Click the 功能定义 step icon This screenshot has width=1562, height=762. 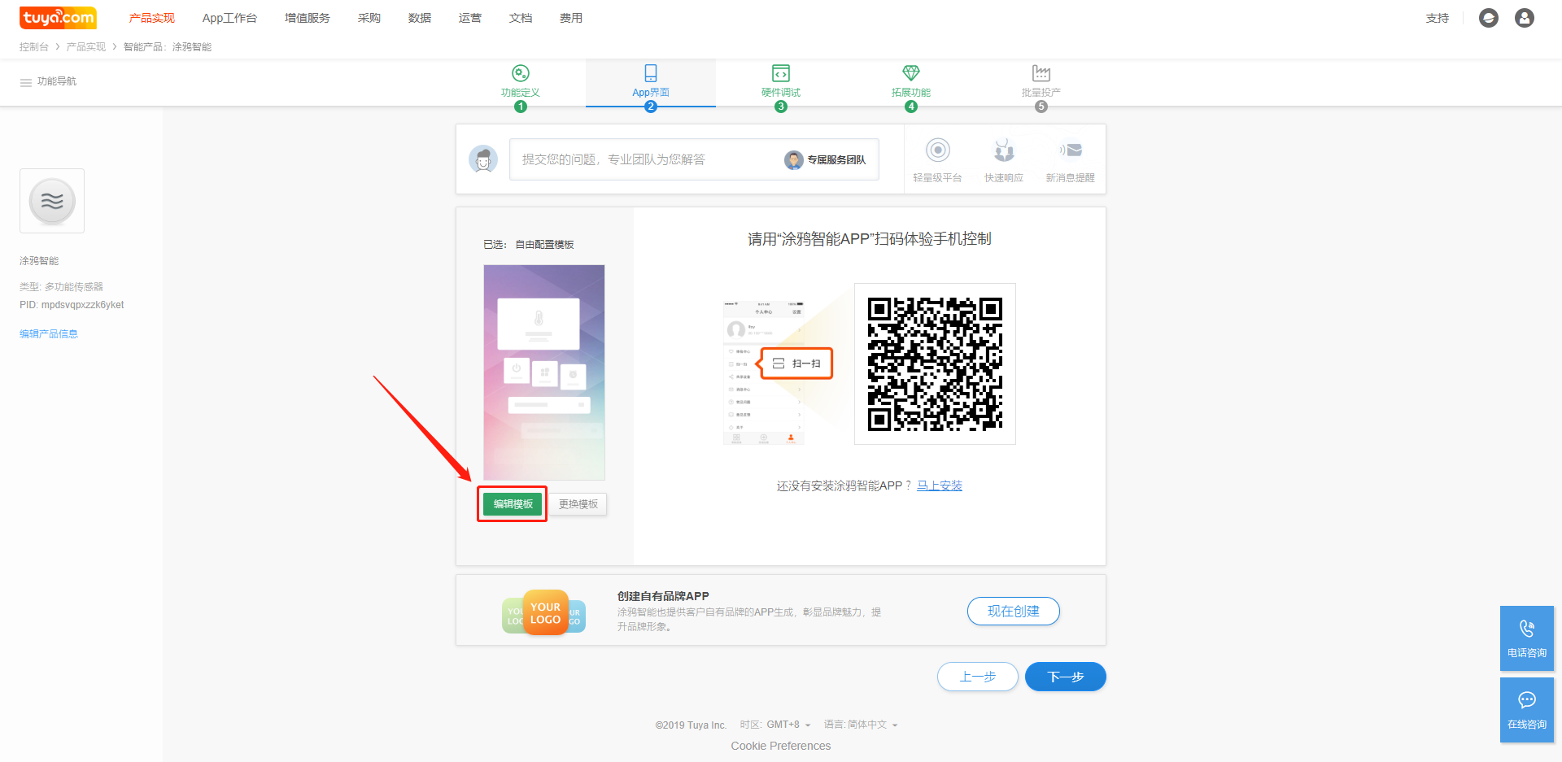click(x=521, y=73)
